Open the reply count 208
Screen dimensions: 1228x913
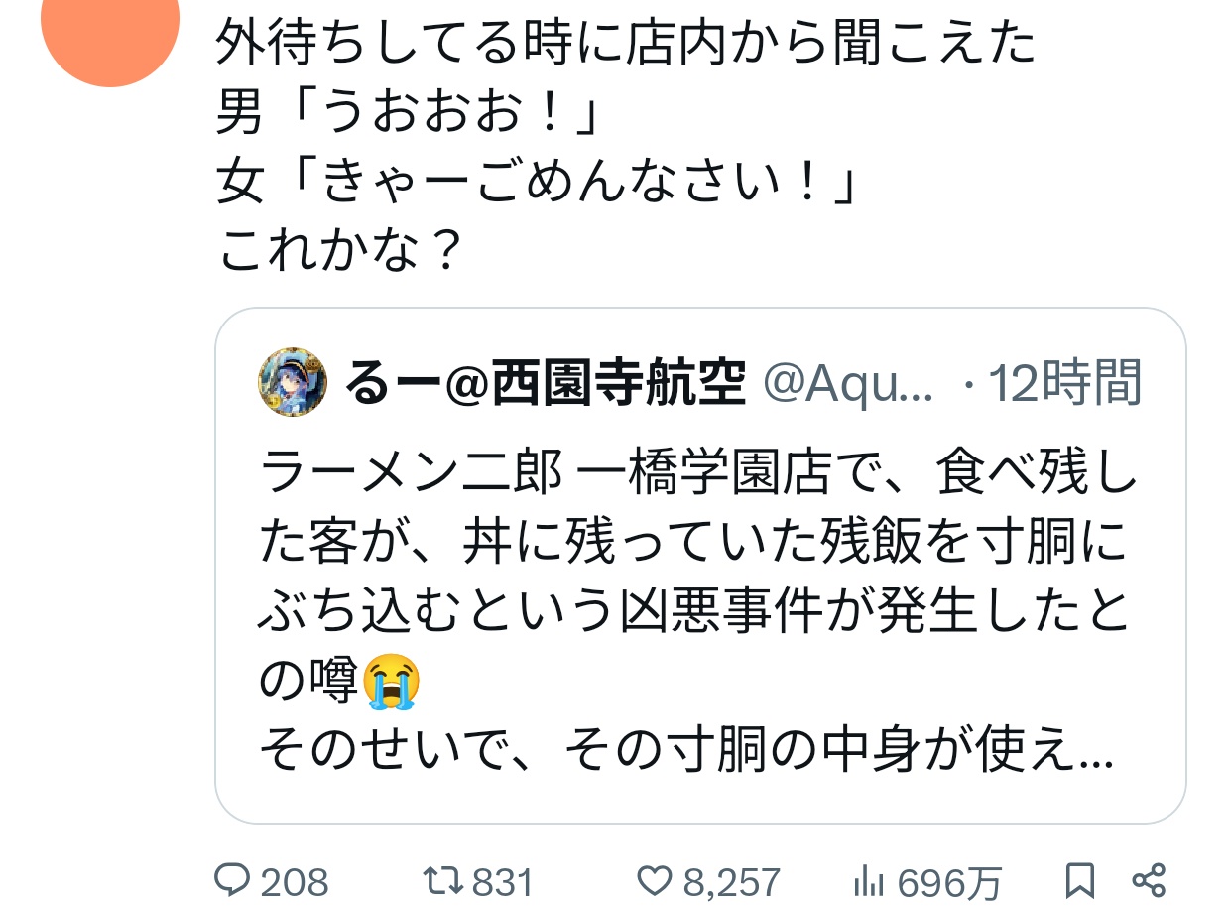pos(294,881)
